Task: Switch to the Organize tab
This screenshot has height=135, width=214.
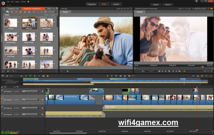Action: tap(91, 4)
